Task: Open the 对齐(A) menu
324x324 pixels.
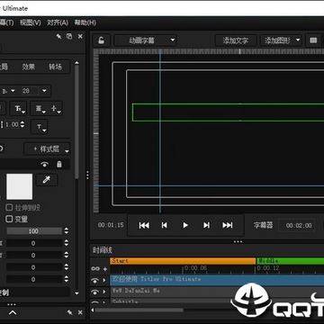Action: point(58,22)
